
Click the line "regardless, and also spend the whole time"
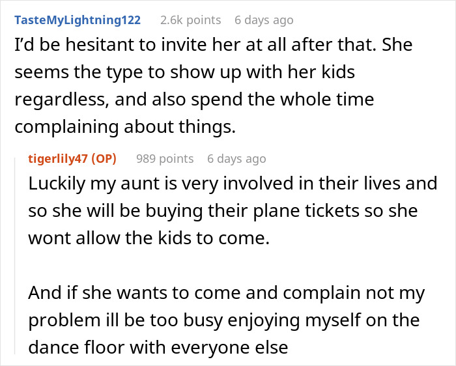pyautogui.click(x=194, y=100)
